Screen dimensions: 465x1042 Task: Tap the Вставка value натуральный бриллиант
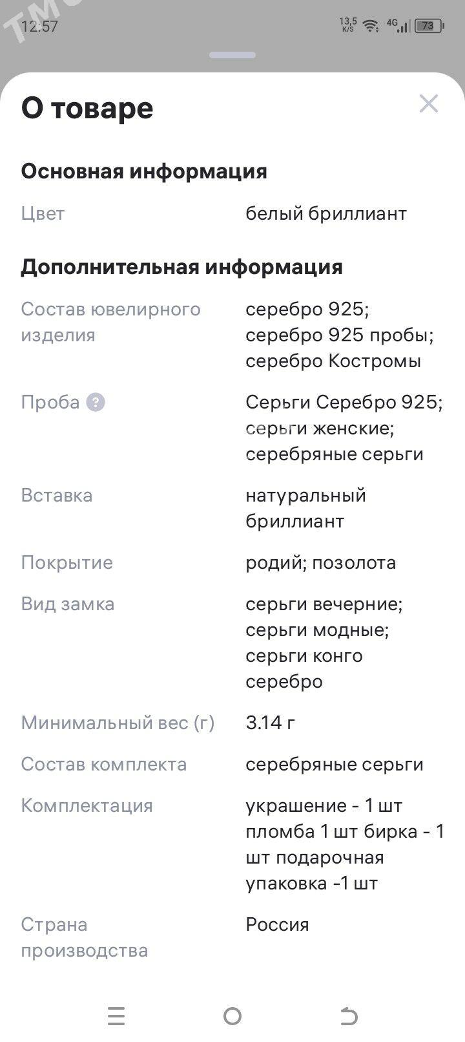306,509
